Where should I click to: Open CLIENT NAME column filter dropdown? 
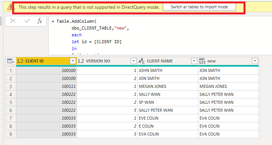point(194,61)
